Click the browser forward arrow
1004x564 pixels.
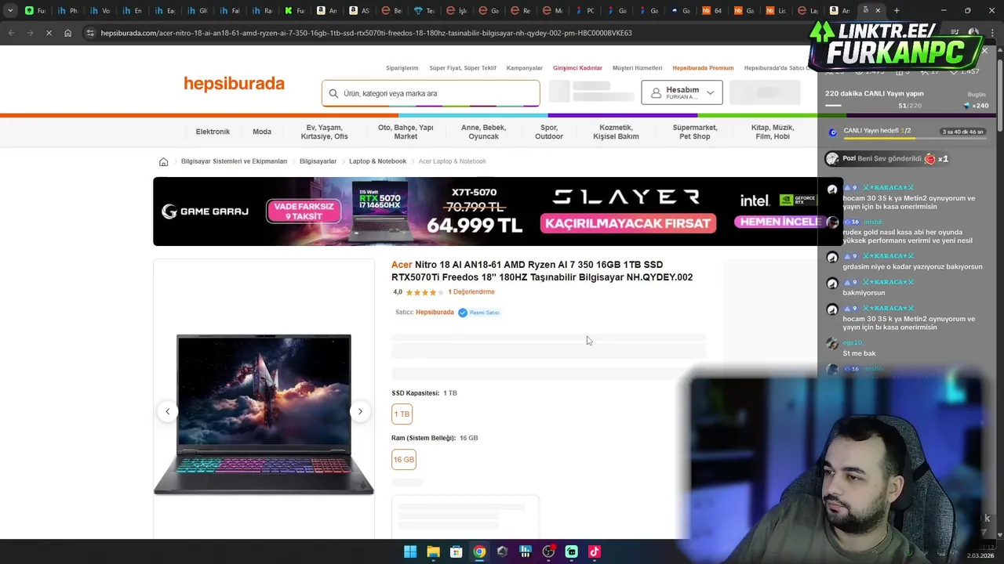[x=30, y=33]
